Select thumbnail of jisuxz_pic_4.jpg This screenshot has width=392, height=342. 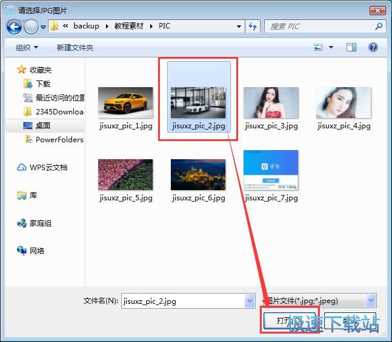point(344,103)
